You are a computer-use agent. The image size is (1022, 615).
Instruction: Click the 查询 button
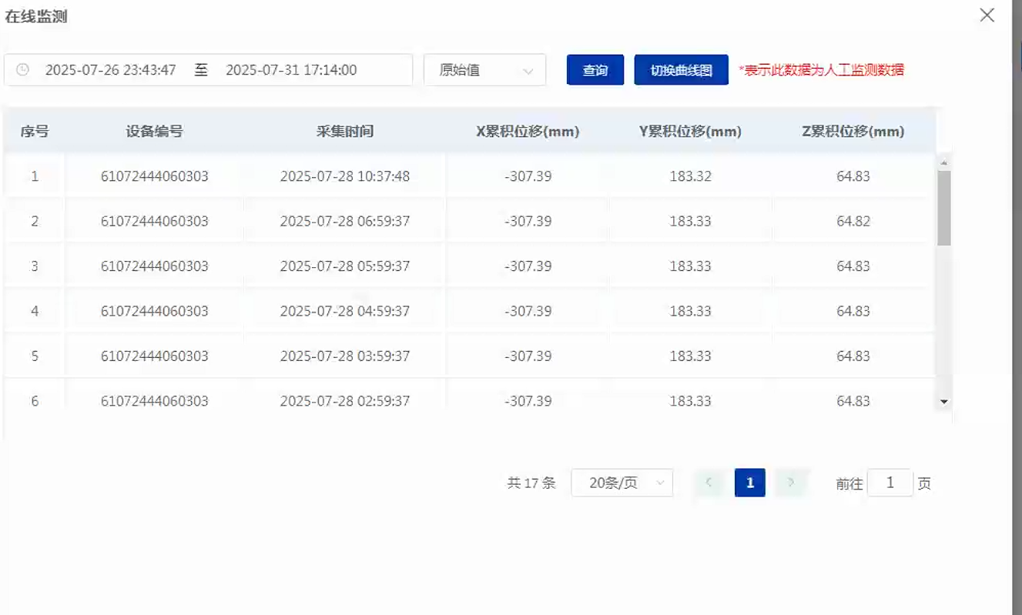coord(595,70)
